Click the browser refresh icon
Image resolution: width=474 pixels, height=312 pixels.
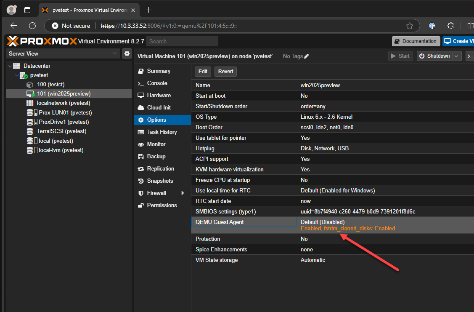32,26
